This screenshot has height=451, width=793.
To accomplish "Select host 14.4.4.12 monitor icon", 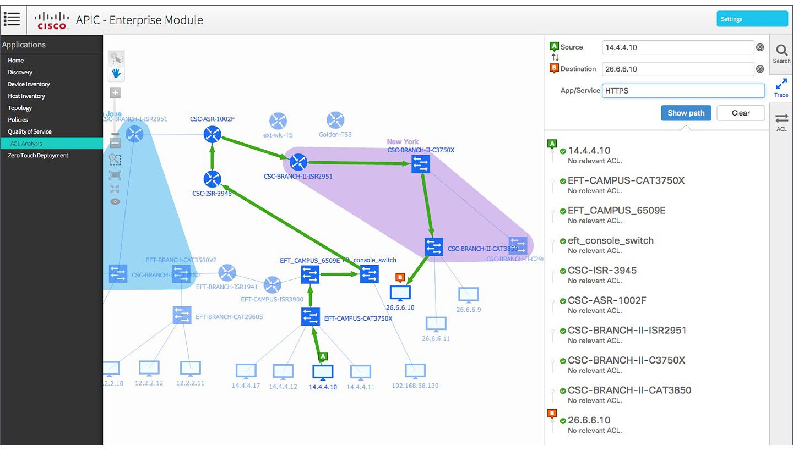I will (283, 372).
